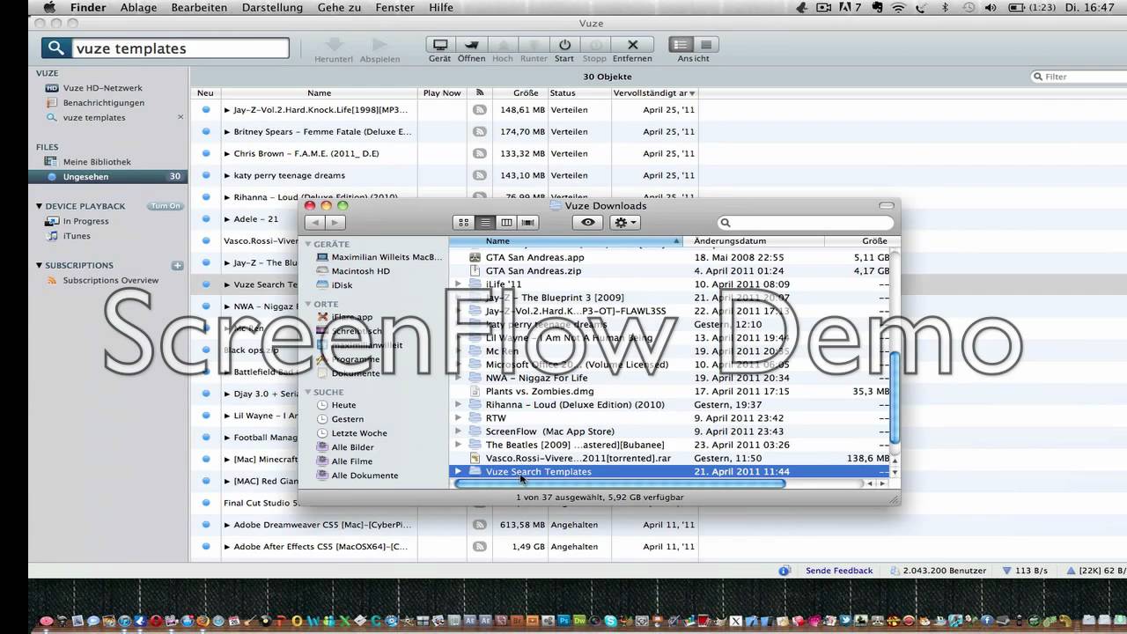The image size is (1127, 634).
Task: Close the vuze templates sidebar entry
Action: tap(180, 117)
